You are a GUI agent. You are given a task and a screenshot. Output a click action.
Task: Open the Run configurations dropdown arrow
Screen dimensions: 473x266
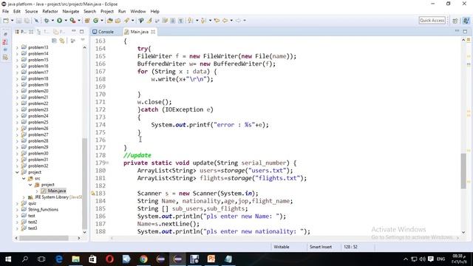66,21
